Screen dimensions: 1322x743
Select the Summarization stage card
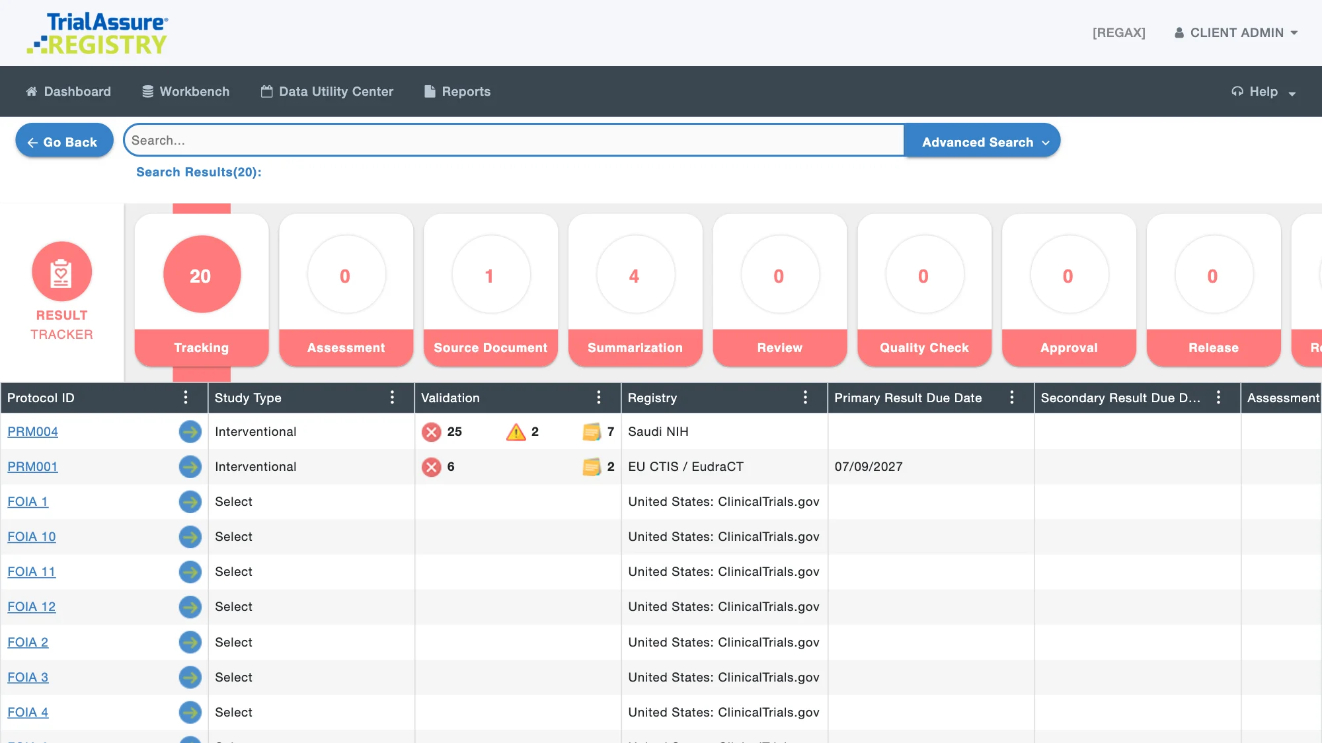(635, 291)
